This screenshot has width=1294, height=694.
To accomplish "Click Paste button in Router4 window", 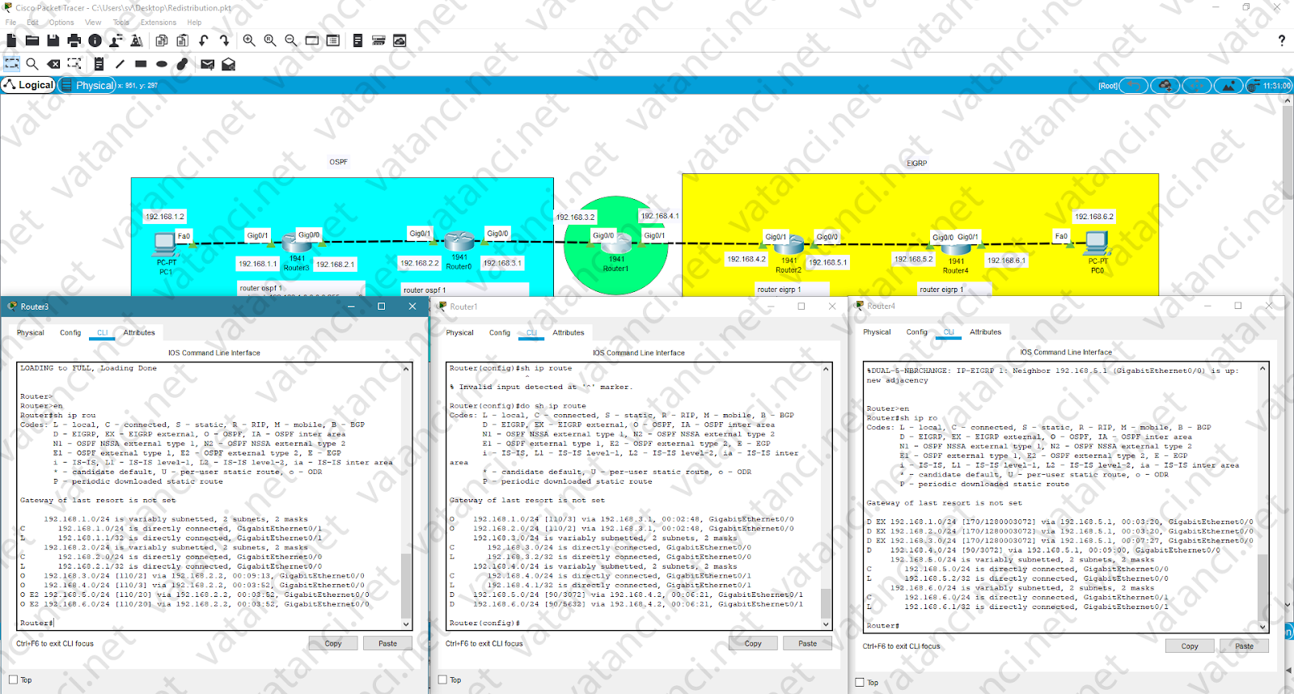I will pyautogui.click(x=1245, y=646).
